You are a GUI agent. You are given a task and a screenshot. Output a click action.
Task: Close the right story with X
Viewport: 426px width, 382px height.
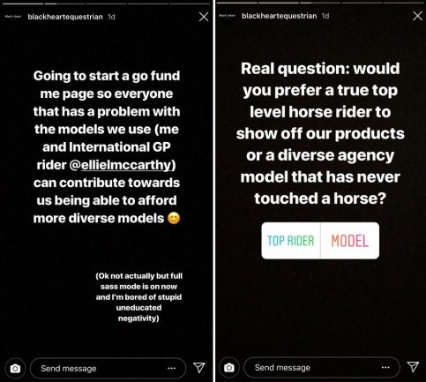[417, 16]
